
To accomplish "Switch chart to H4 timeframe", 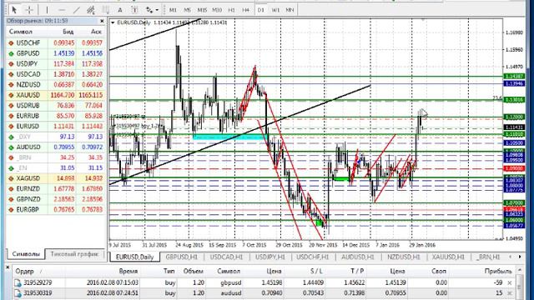I will tap(246, 10).
